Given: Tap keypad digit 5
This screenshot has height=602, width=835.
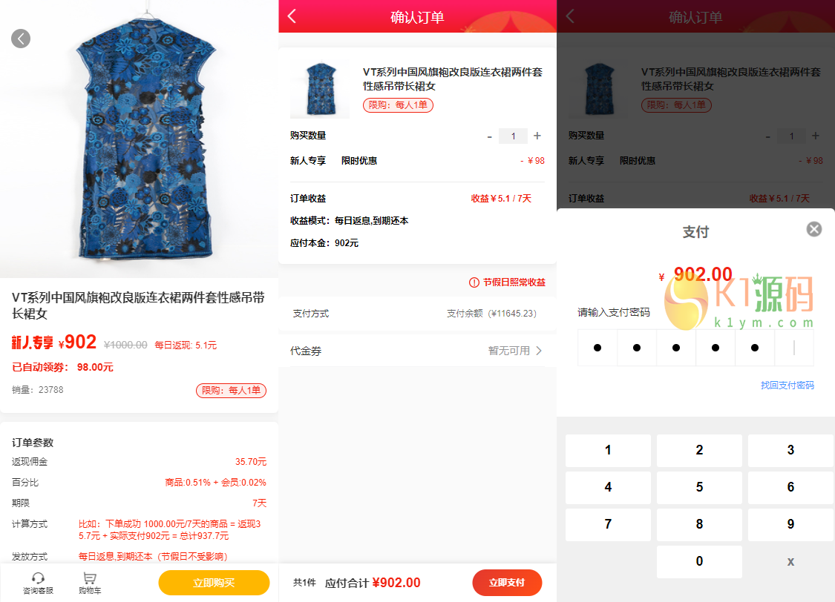Looking at the screenshot, I should (699, 487).
